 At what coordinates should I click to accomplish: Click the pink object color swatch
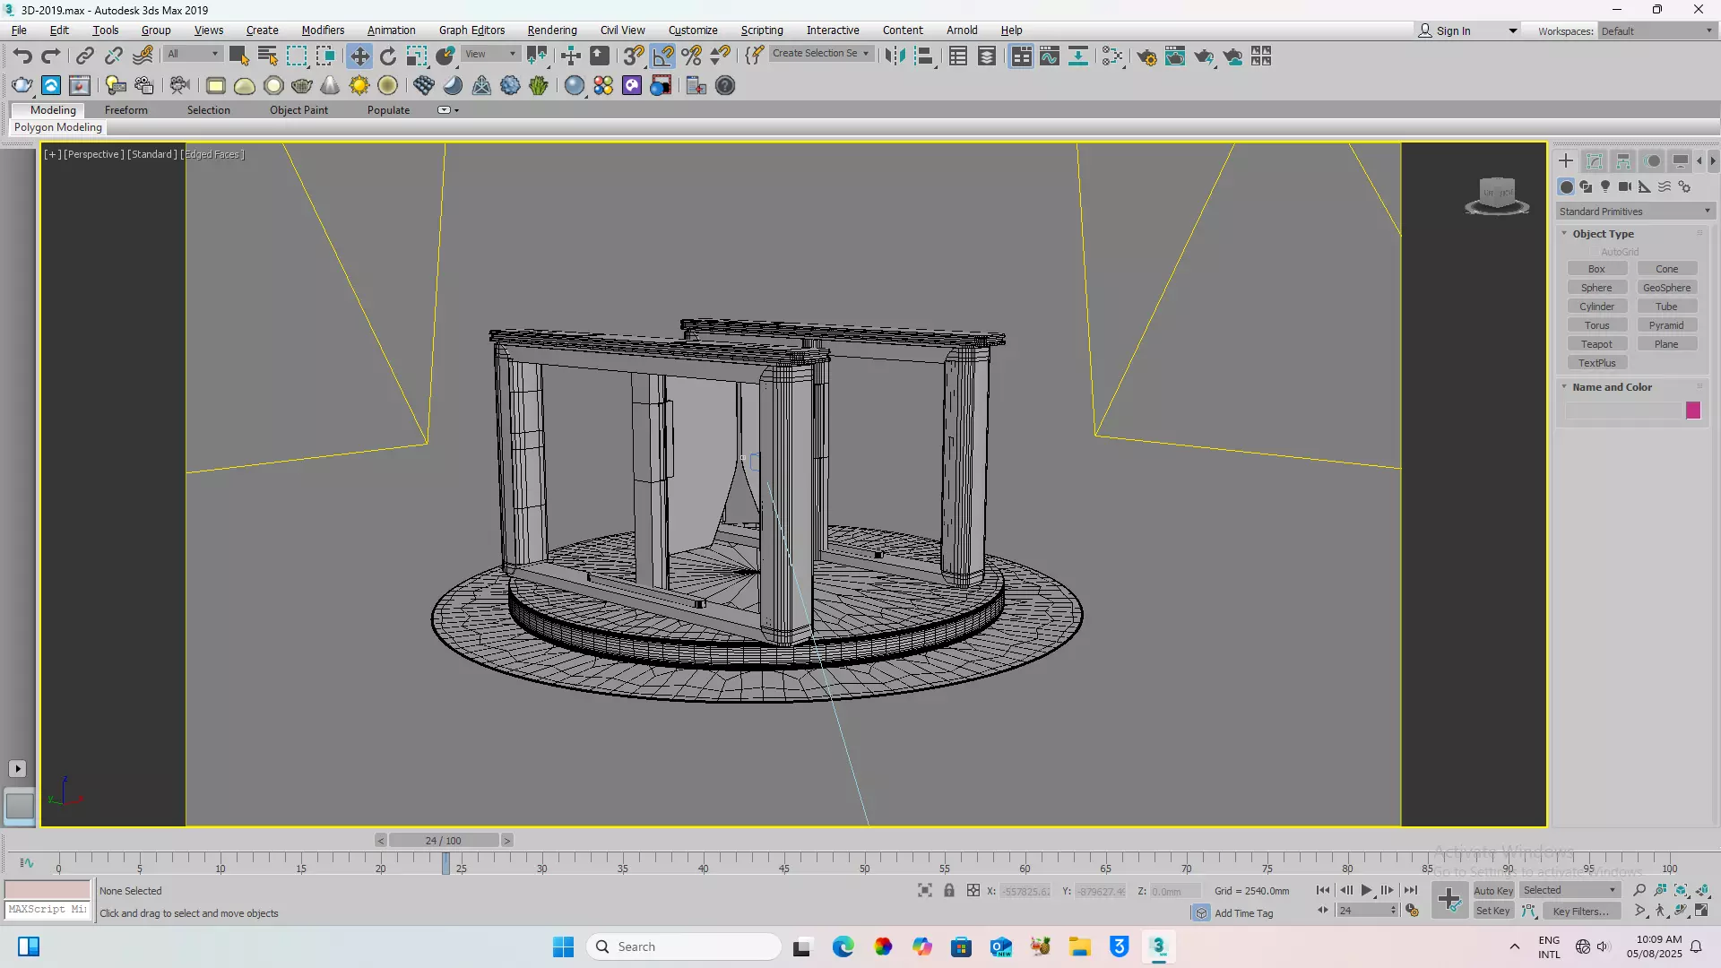point(1692,411)
